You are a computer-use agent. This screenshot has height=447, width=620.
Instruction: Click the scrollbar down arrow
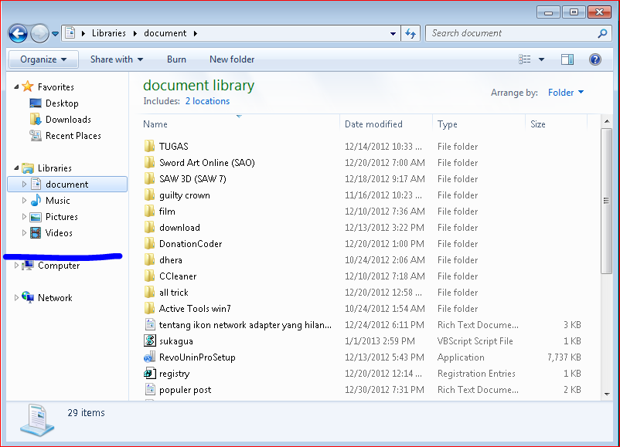pyautogui.click(x=607, y=394)
